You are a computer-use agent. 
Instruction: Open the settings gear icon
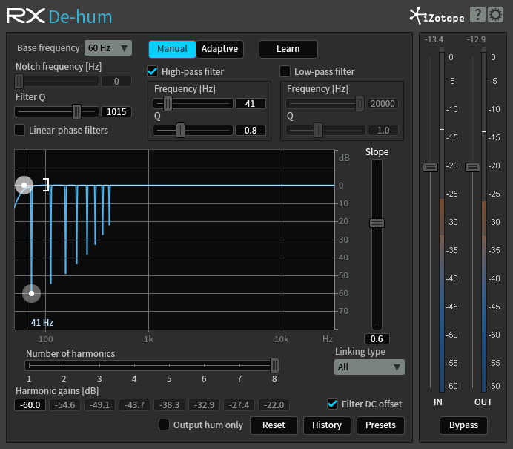pyautogui.click(x=495, y=15)
